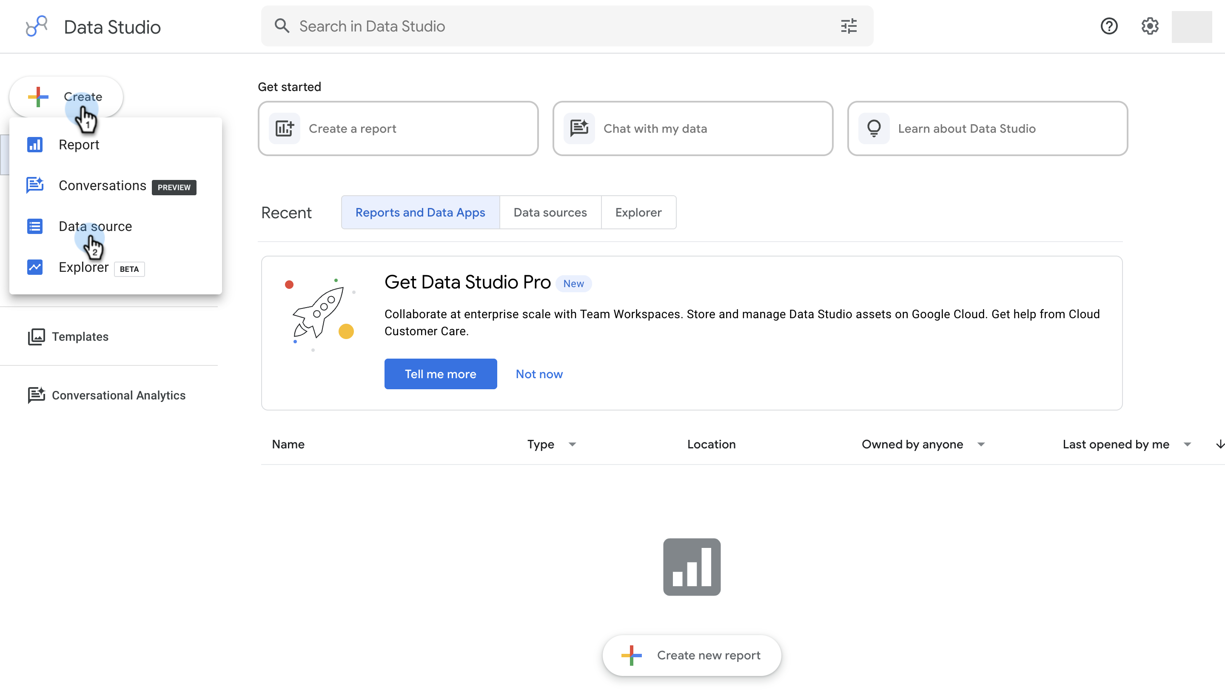The height and width of the screenshot is (690, 1225).
Task: Click the colorful plus icon beside Create
Action: click(x=38, y=97)
